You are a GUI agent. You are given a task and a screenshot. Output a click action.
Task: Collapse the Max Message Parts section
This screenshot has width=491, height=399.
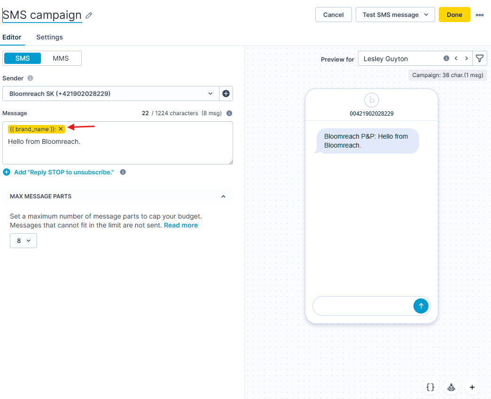tap(223, 196)
